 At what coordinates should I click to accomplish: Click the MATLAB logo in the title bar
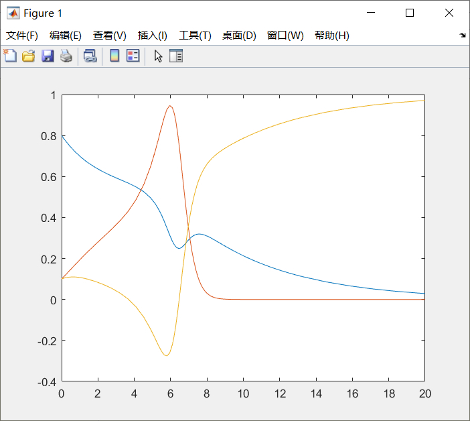click(13, 13)
